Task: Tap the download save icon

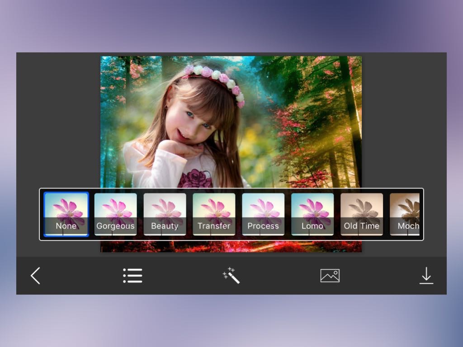Action: pyautogui.click(x=426, y=276)
